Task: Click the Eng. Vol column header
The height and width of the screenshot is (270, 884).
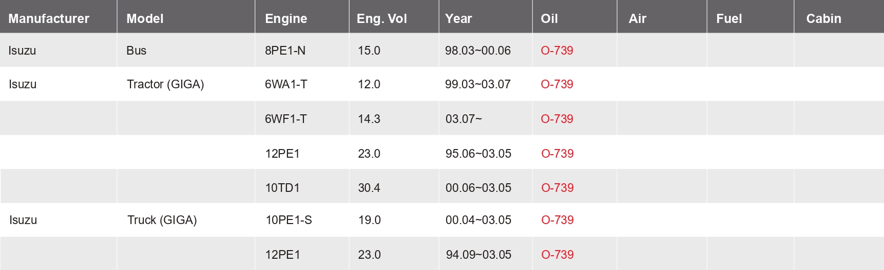Action: pos(382,19)
